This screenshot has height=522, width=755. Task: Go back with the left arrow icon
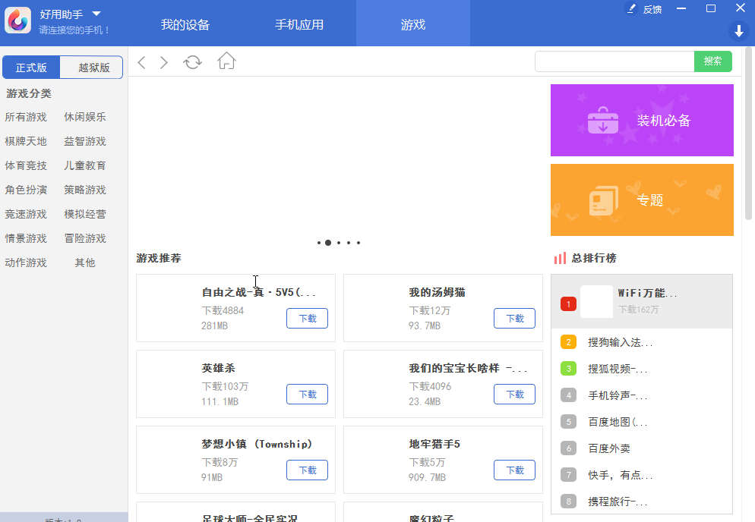pos(141,62)
